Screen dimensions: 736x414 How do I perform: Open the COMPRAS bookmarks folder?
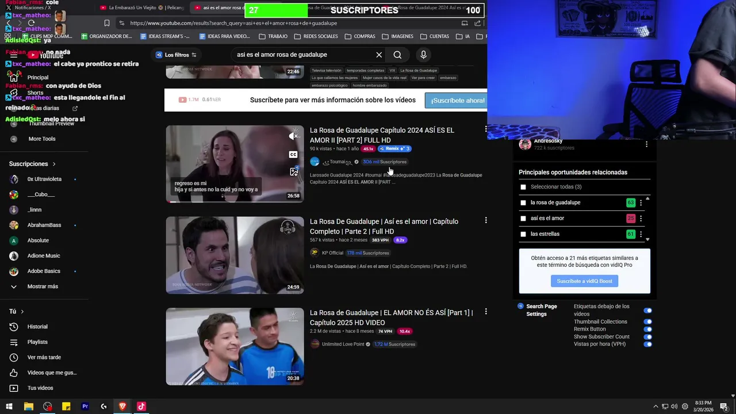[x=360, y=36]
